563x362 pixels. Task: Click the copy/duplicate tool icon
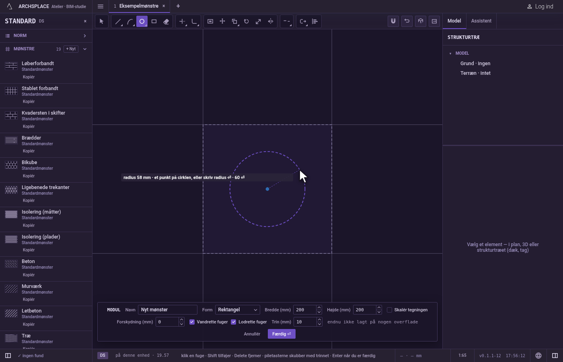tap(234, 21)
